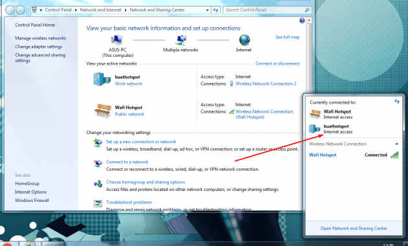Open Internet Options under See also

point(30,192)
